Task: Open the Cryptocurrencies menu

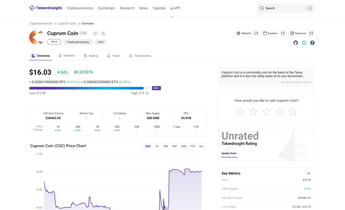Action: click(80, 8)
